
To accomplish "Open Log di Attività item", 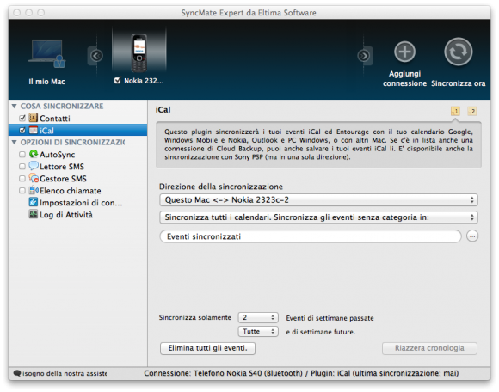I will coord(66,215).
